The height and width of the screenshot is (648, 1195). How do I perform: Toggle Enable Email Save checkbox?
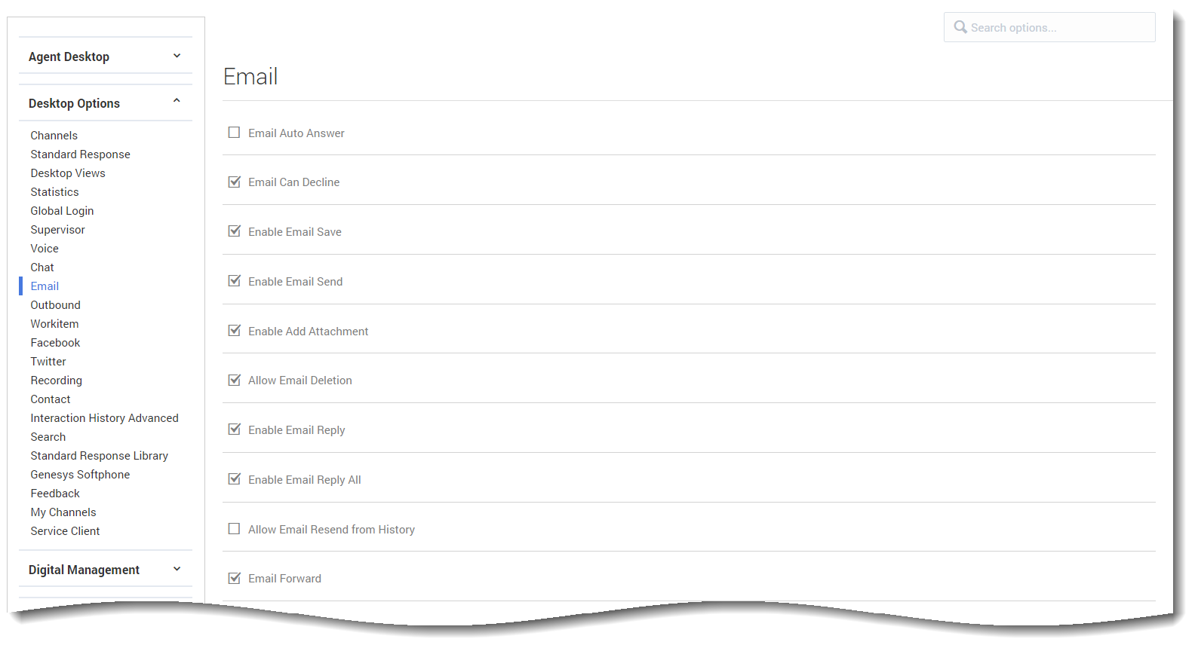coord(235,231)
